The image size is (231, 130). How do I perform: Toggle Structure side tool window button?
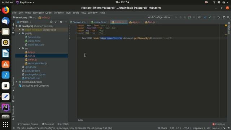tap(13, 113)
